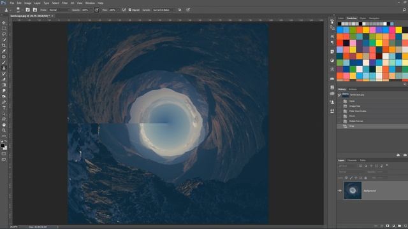Switch to the Channels tab
408x229 pixels.
tap(352, 160)
